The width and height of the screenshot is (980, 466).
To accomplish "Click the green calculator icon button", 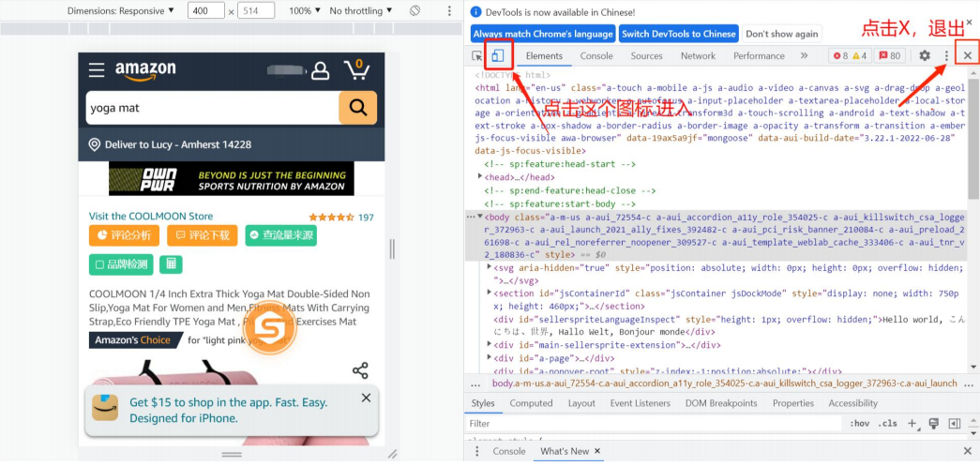I will [171, 264].
